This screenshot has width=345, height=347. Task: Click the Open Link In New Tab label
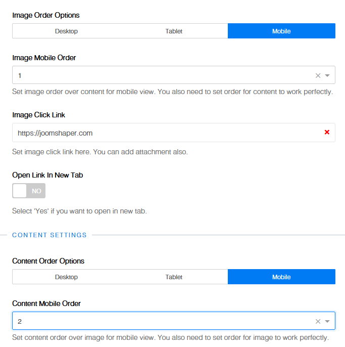point(47,175)
